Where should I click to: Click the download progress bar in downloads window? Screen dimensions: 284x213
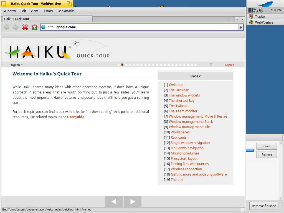(250, 150)
